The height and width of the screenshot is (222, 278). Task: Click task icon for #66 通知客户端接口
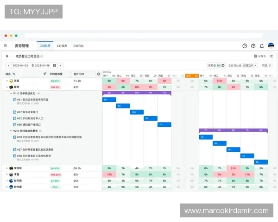[x=15, y=124]
